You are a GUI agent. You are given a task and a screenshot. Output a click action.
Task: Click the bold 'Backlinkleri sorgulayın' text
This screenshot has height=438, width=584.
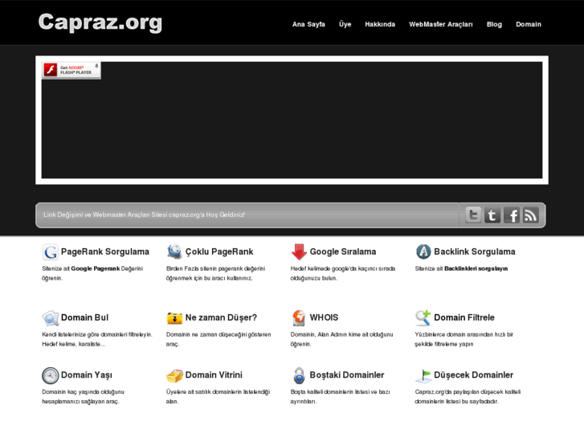coord(476,268)
